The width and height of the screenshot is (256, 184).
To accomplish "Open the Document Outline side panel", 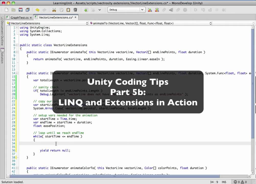I will (x=2, y=31).
